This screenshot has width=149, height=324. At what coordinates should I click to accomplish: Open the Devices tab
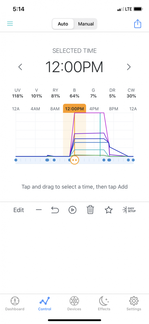coord(74,303)
